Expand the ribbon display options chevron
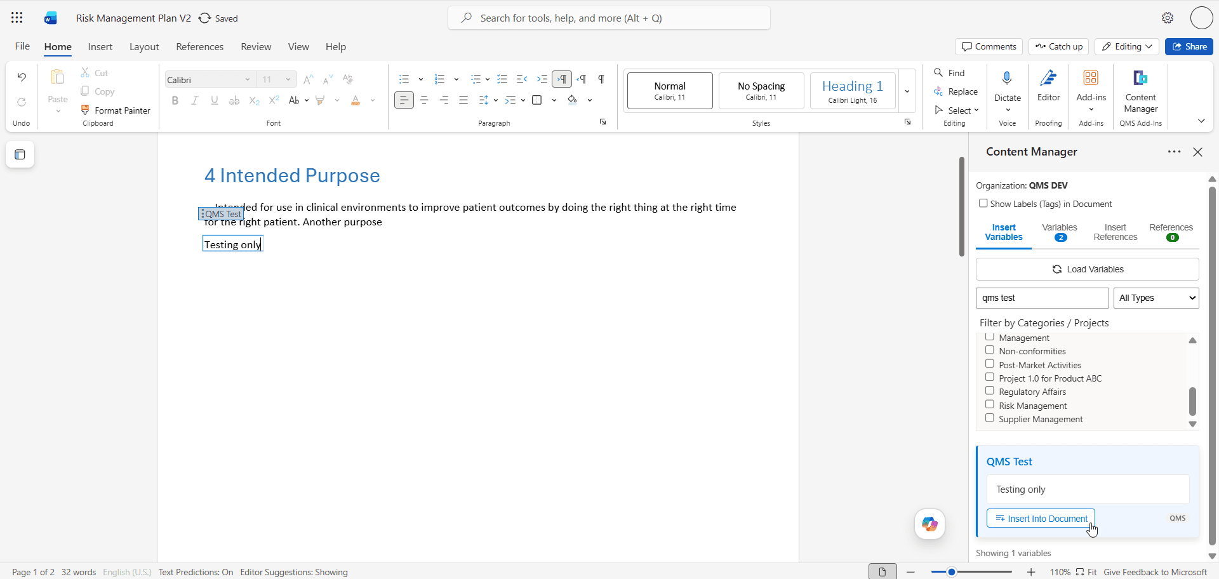The height and width of the screenshot is (579, 1219). click(1201, 121)
